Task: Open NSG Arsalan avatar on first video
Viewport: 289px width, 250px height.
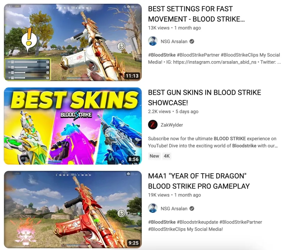Action: 153,41
